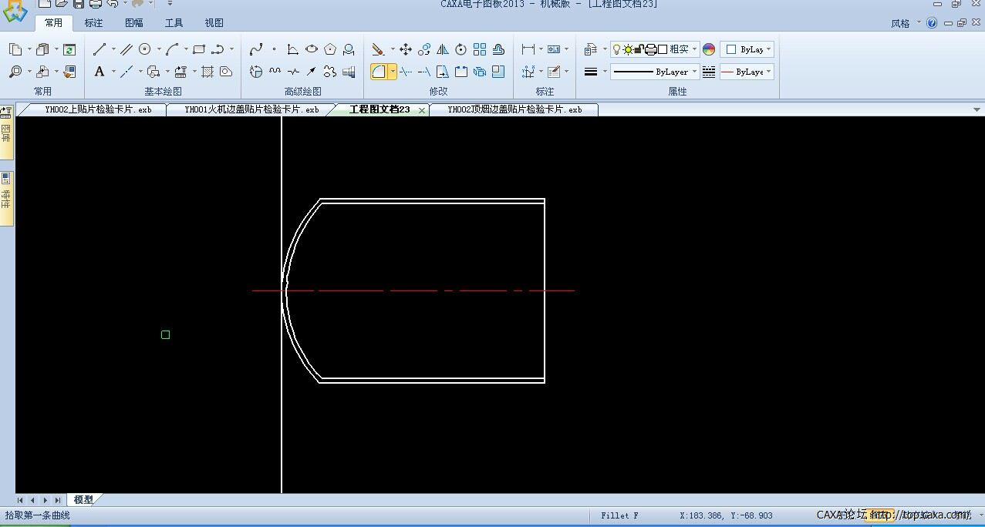Activate the Text tool (A icon)

100,72
